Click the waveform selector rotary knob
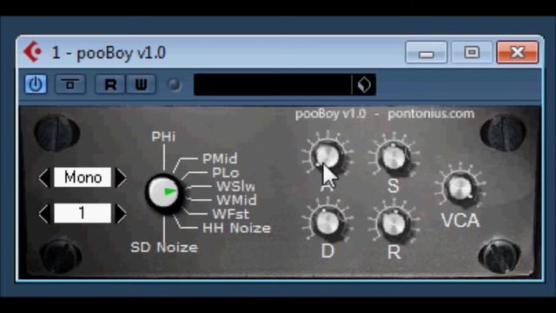 (163, 192)
